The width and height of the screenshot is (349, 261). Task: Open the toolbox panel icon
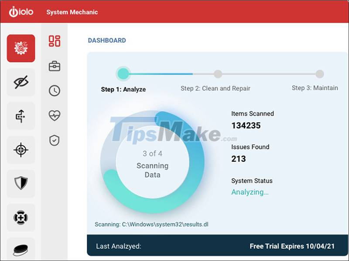54,66
